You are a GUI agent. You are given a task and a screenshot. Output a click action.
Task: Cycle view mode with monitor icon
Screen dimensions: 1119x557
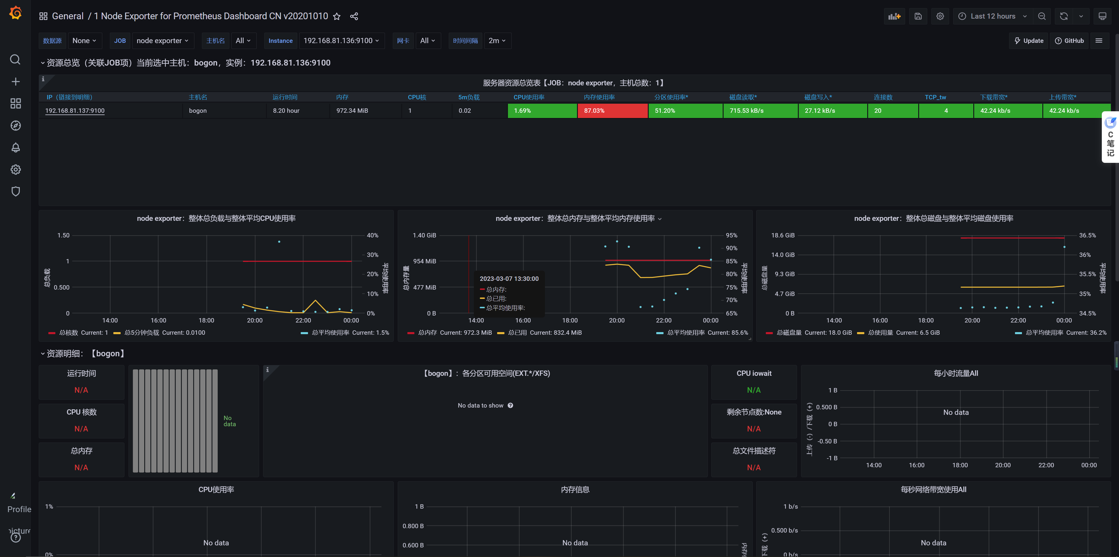tap(1102, 16)
